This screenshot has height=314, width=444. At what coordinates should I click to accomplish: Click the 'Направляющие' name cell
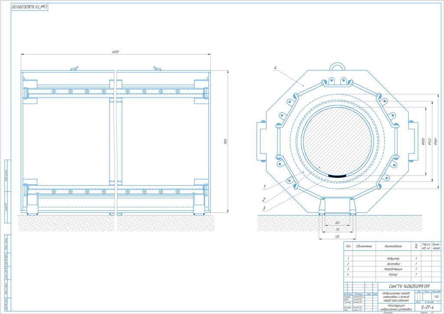coord(393,269)
